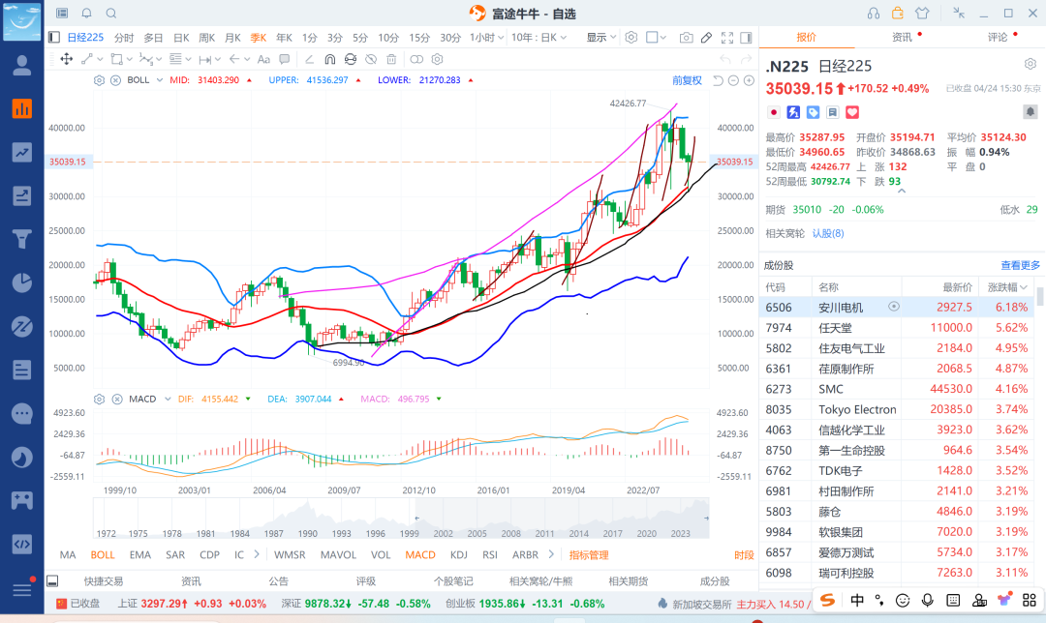
Task: Open the BOLL indicator settings gear
Action: click(x=99, y=80)
